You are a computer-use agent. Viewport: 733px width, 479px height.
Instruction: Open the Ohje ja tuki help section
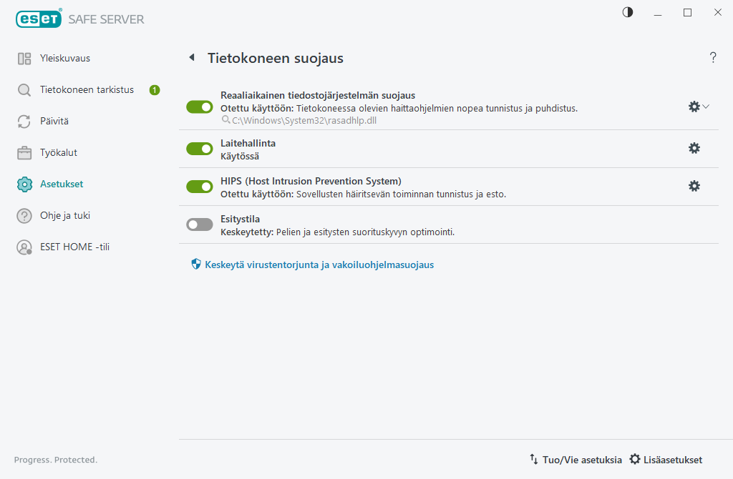pyautogui.click(x=64, y=215)
